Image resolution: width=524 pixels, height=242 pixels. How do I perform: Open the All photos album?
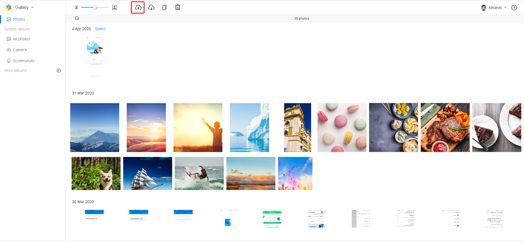point(21,39)
